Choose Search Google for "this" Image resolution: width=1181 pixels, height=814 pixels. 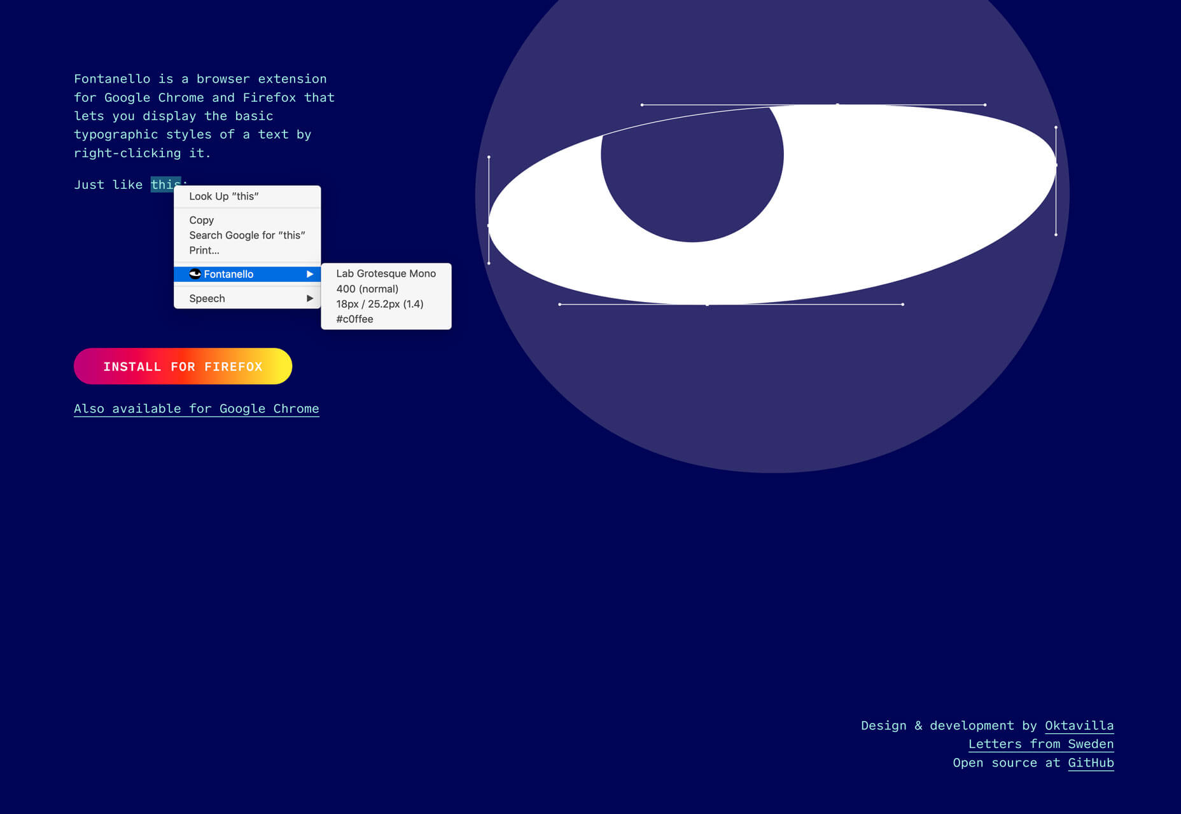(247, 235)
